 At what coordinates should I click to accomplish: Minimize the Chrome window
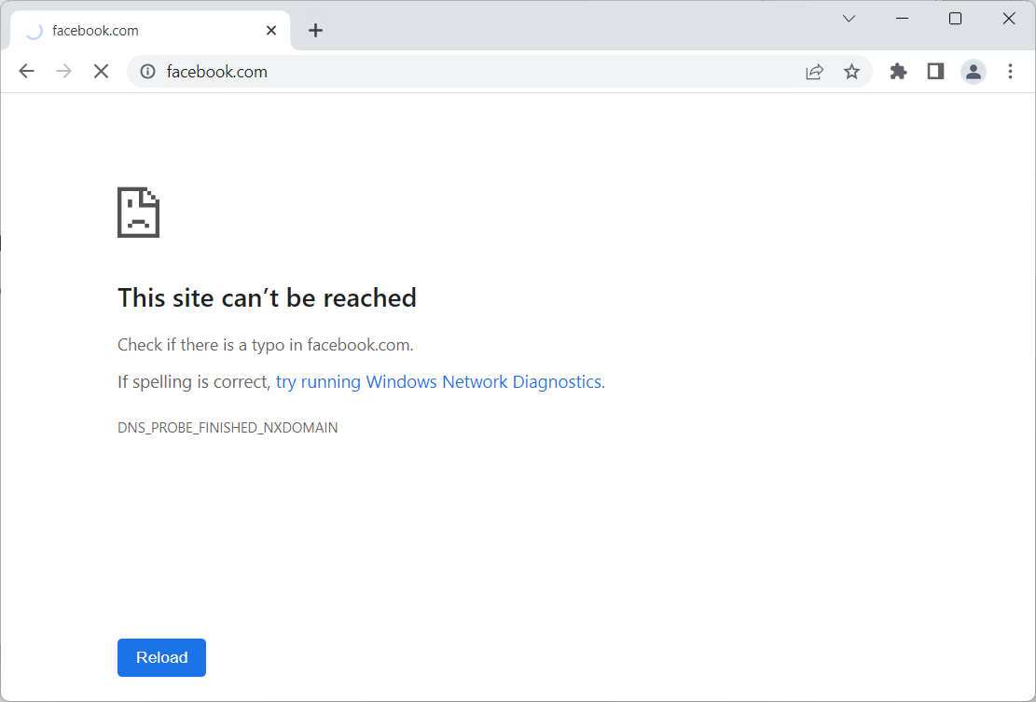(x=902, y=19)
